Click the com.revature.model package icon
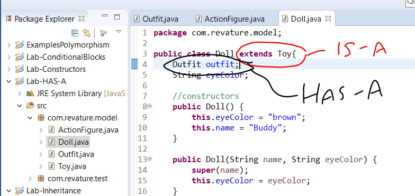Image resolution: width=415 pixels, height=196 pixels. (x=41, y=118)
